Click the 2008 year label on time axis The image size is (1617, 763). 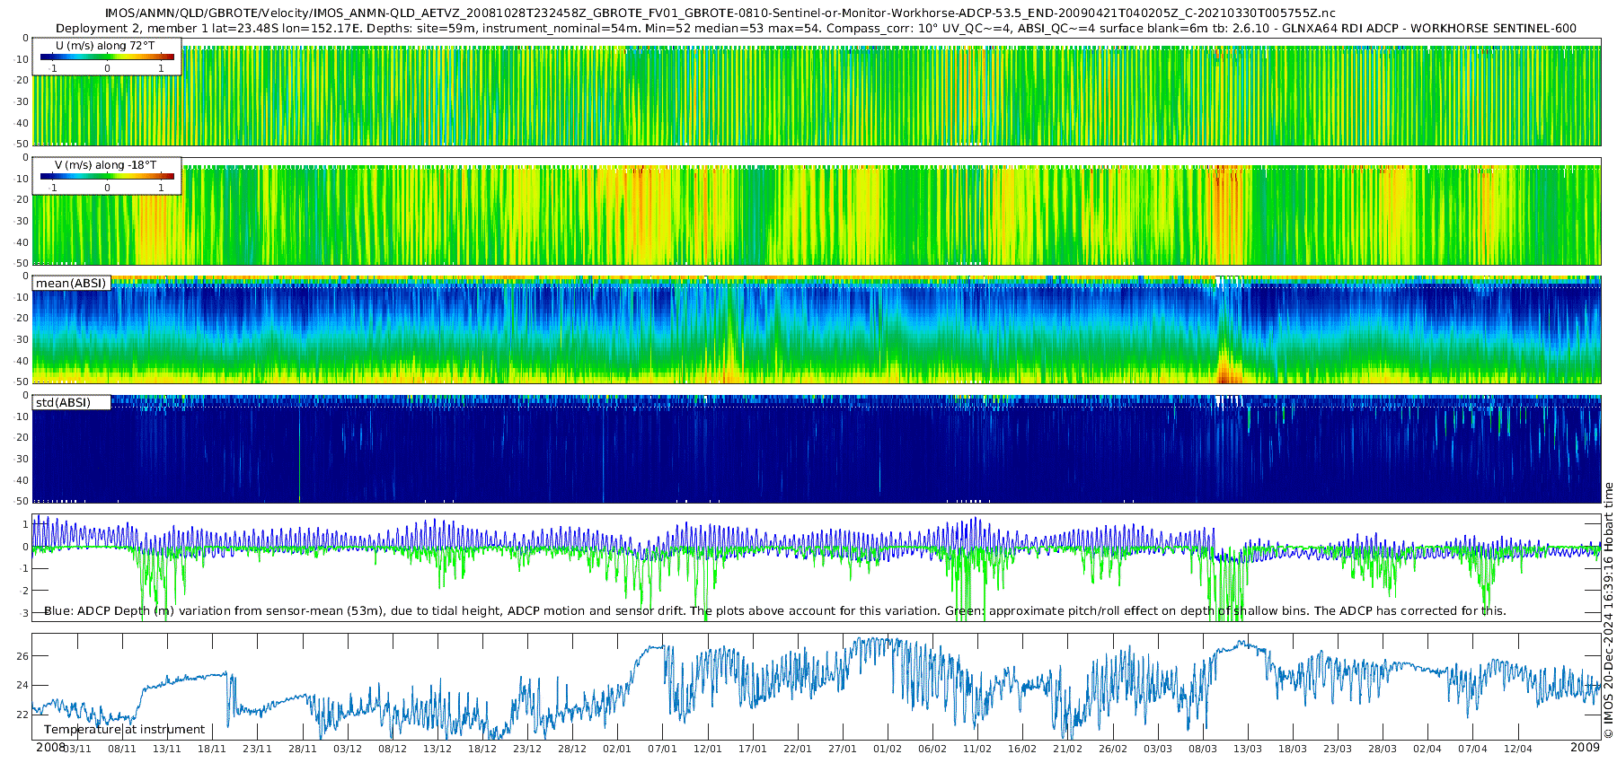tap(50, 748)
